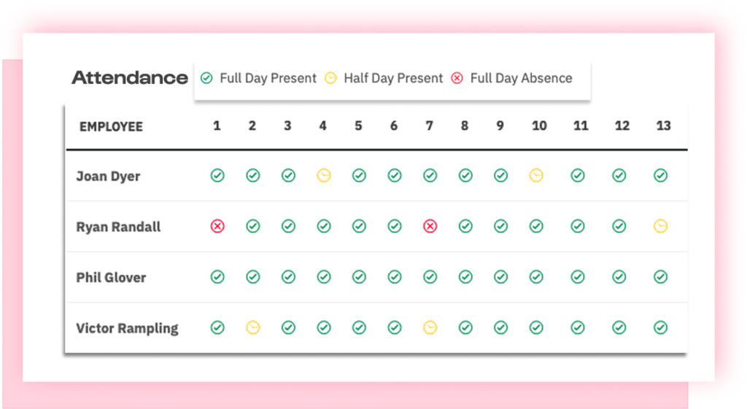Click the Half Day Present legend icon
747x409 pixels.
(x=330, y=78)
